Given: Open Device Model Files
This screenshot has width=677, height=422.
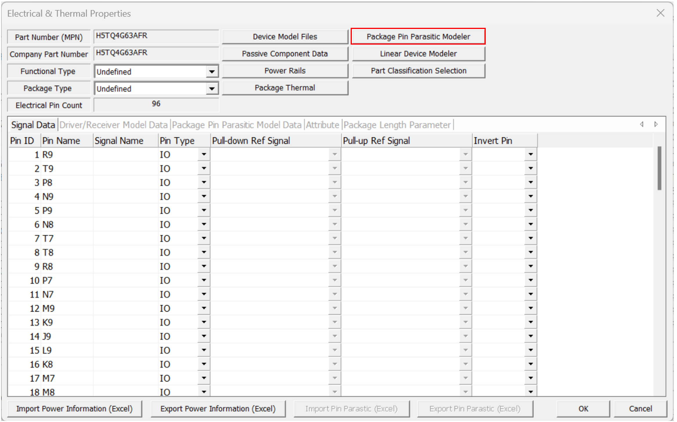Looking at the screenshot, I should (285, 36).
